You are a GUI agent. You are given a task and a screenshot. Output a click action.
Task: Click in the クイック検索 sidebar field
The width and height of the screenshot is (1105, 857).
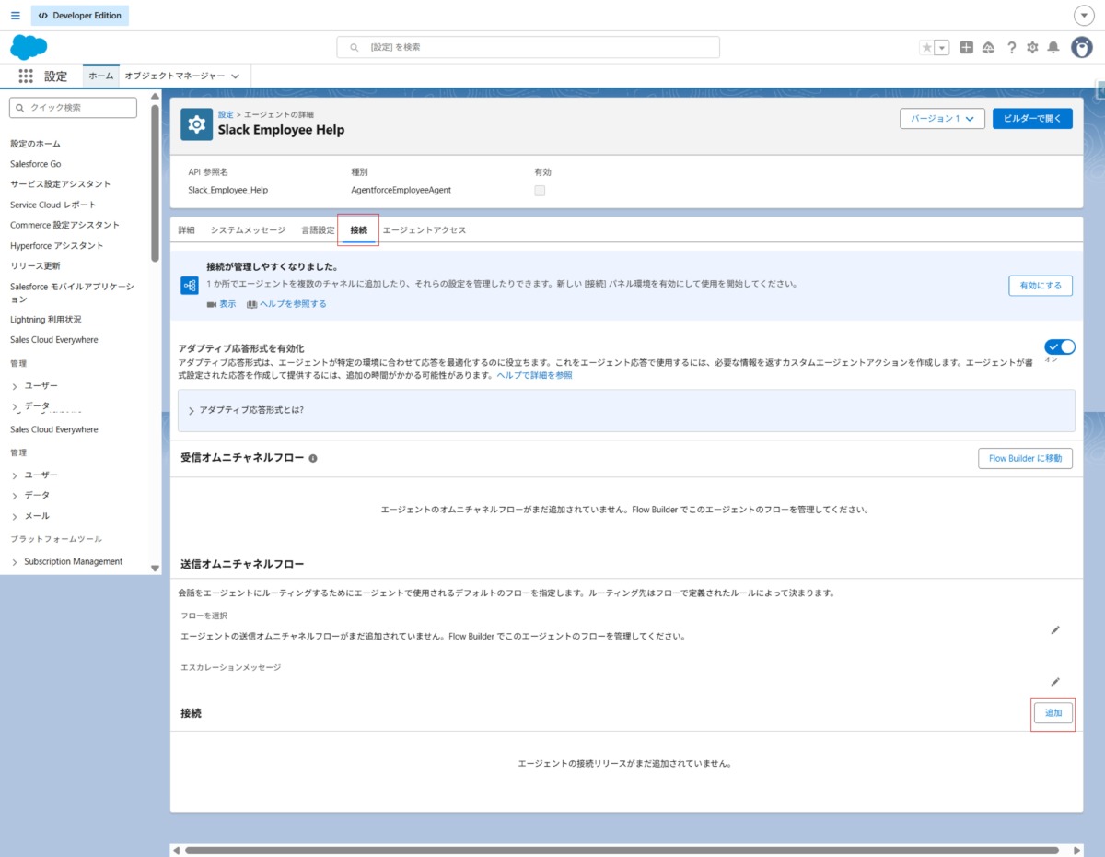coord(73,108)
